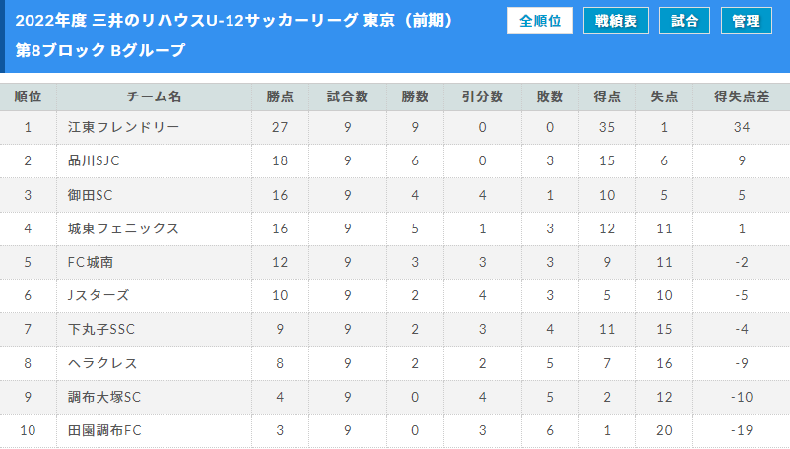Click on 御田SC team name
This screenshot has height=449, width=790.
(90, 195)
